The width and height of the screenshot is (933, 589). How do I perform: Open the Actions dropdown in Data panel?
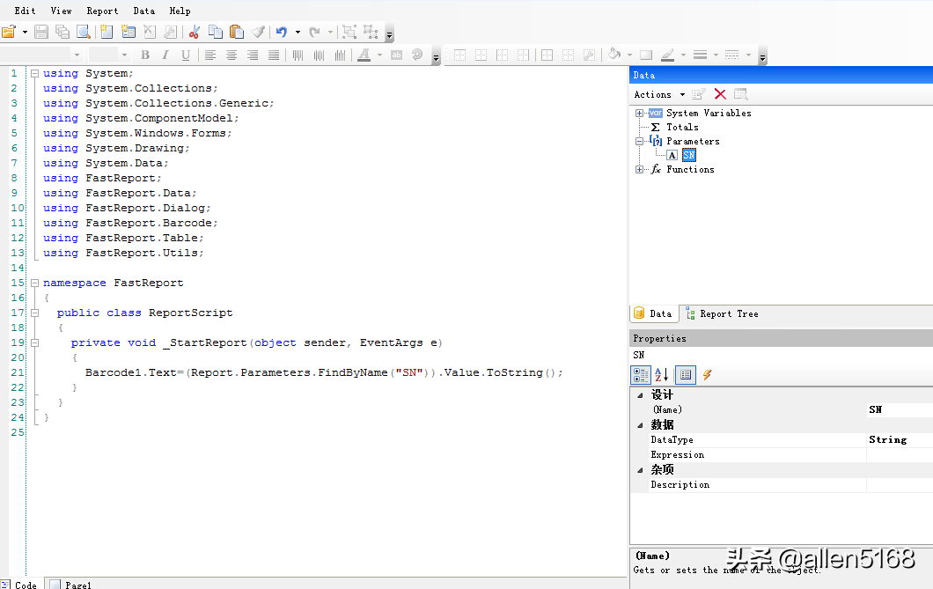[659, 94]
